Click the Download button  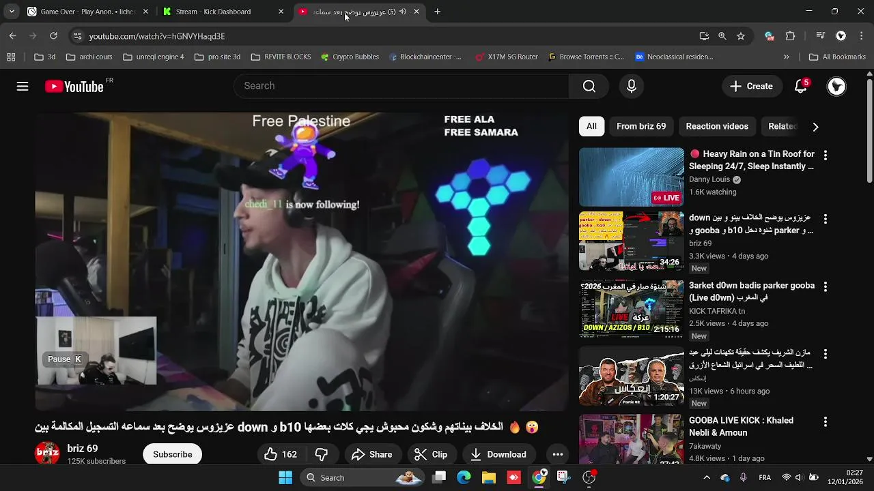click(498, 454)
